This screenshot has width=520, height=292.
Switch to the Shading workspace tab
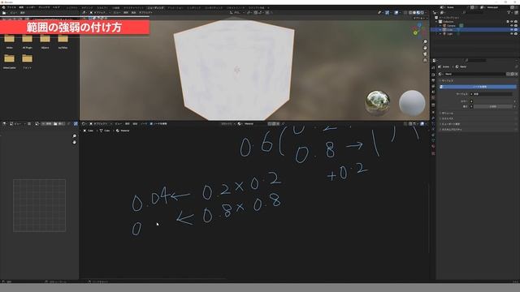point(155,7)
